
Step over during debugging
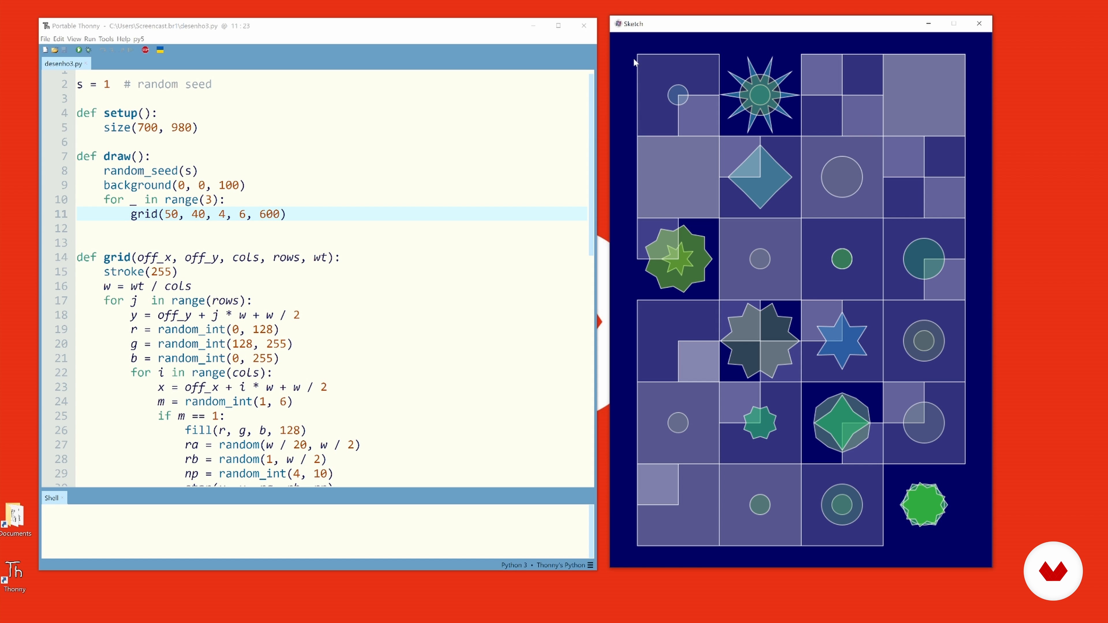[x=103, y=50]
